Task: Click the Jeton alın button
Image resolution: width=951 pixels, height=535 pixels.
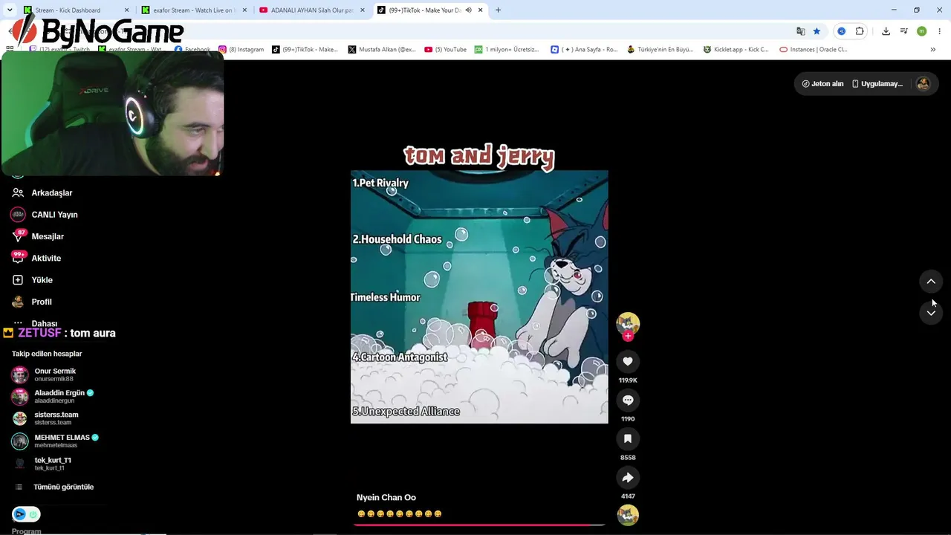Action: click(822, 84)
